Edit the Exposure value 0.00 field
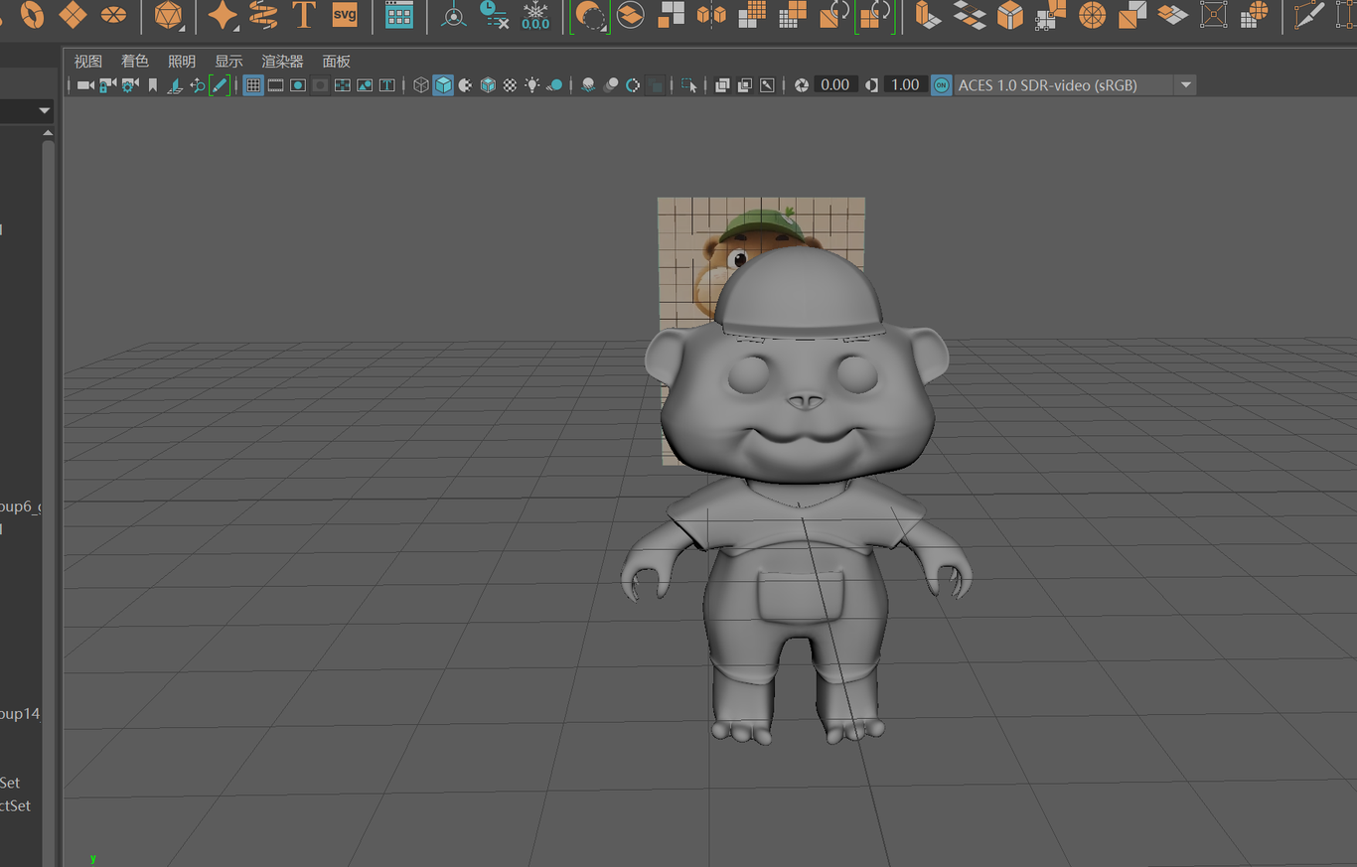 [x=835, y=85]
